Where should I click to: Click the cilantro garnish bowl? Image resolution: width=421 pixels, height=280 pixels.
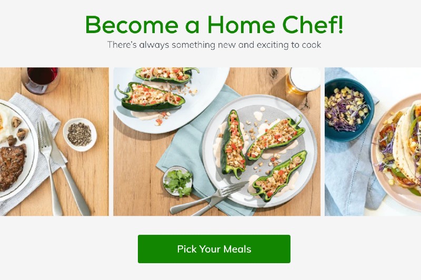[x=178, y=181]
